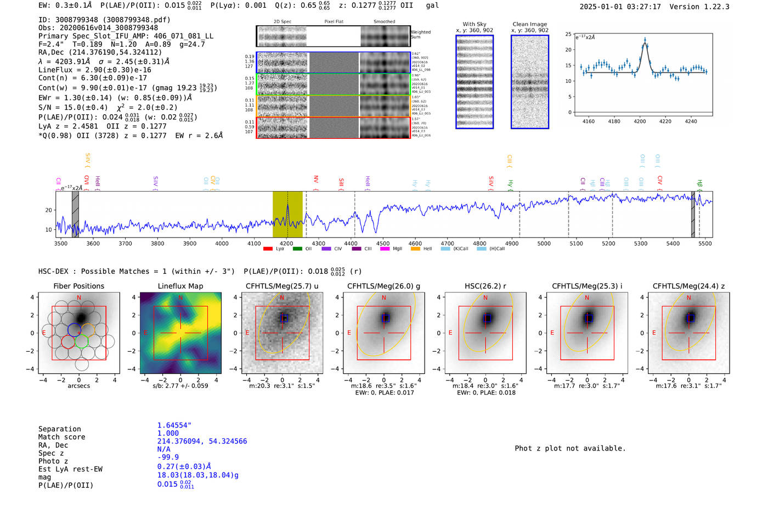
Task: Click the timestamp 2025-01-01 03:27:17
Action: pos(620,7)
